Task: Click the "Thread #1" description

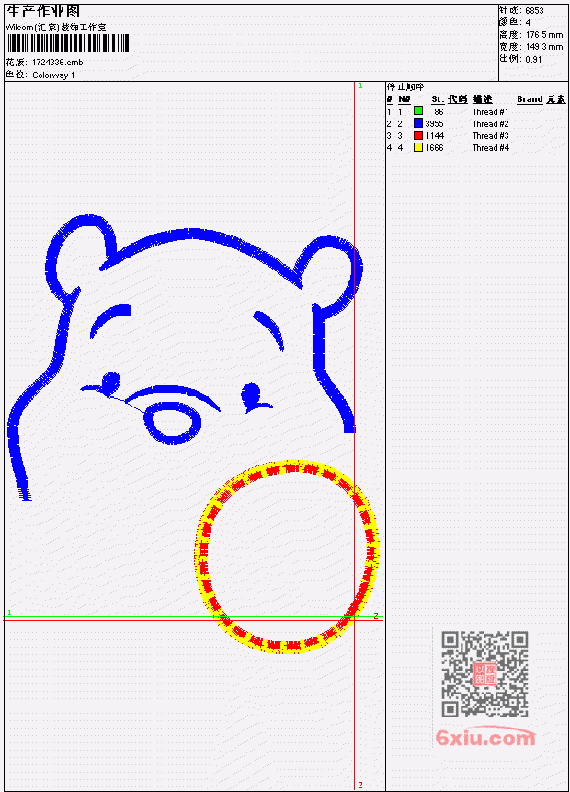Action: [x=490, y=111]
